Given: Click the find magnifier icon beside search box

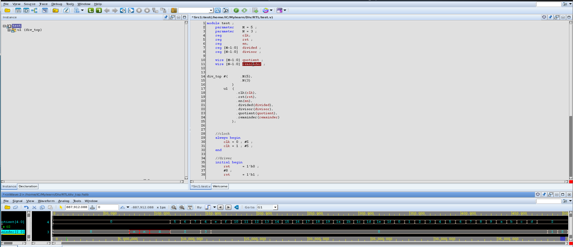Looking at the screenshot, I should 218,10.
